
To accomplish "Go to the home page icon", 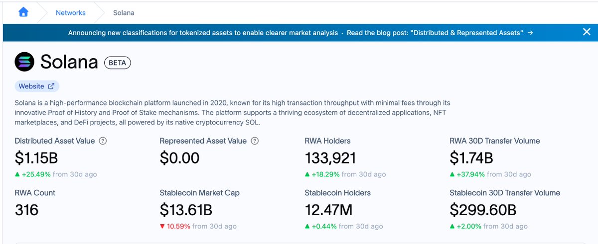I will 23,12.
